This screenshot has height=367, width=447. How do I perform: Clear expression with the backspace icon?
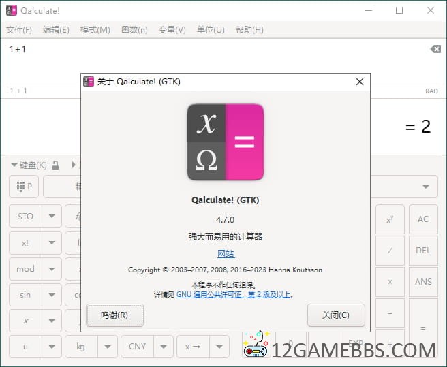point(435,49)
